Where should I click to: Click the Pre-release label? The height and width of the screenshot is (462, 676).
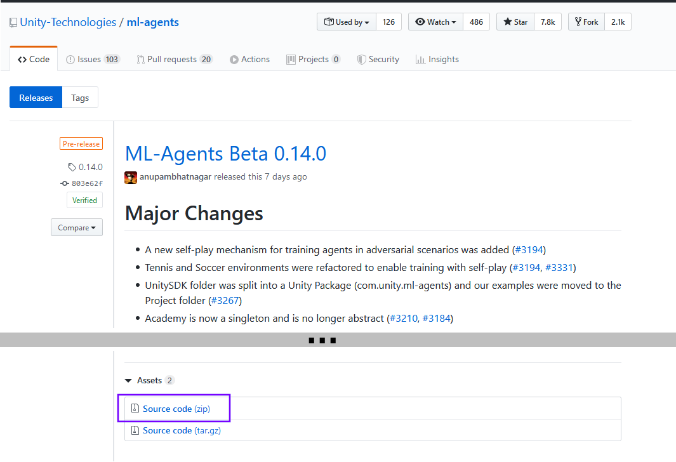[81, 143]
